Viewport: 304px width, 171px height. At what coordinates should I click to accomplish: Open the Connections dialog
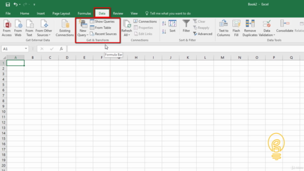pos(145,21)
